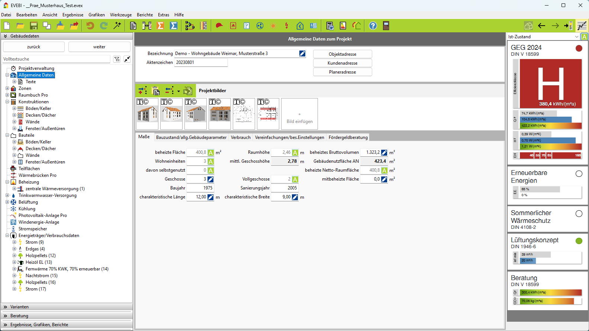Switch to the Verbrauch tab
This screenshot has height=331, width=589.
click(241, 137)
